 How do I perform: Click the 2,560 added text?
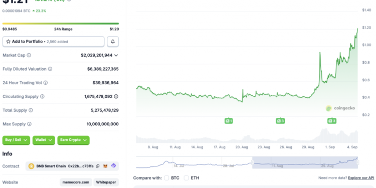(x=57, y=42)
